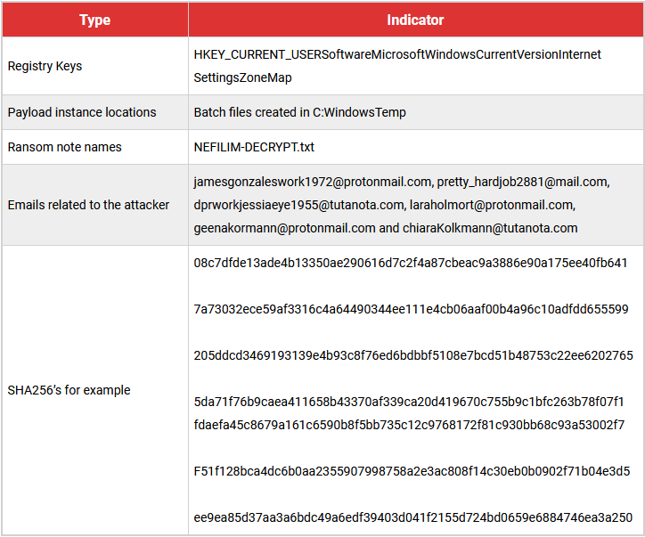645x537 pixels.
Task: Click the hash starting with fdaefa45c8679a16
Action: point(409,425)
